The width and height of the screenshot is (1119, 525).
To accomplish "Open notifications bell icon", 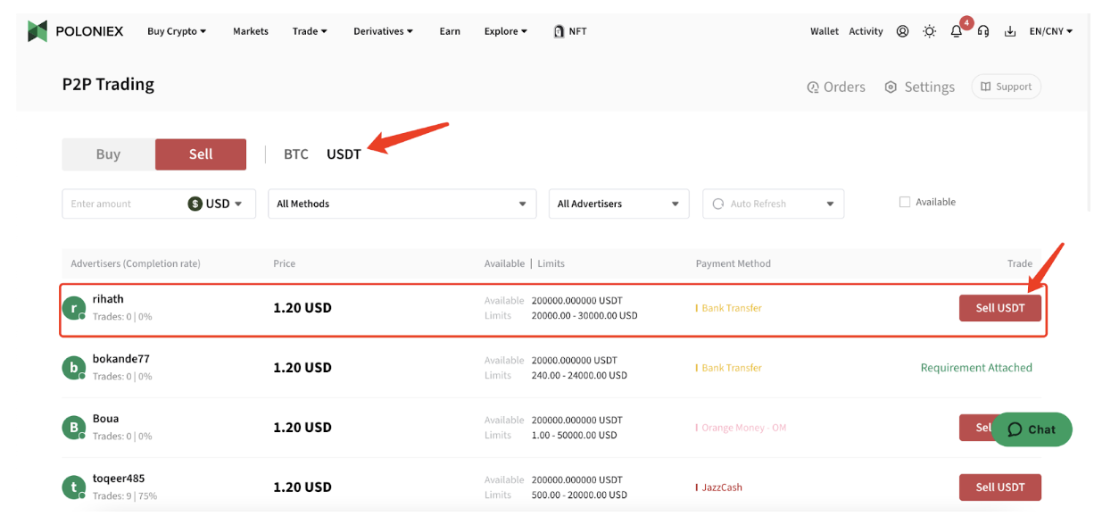I will [x=956, y=31].
